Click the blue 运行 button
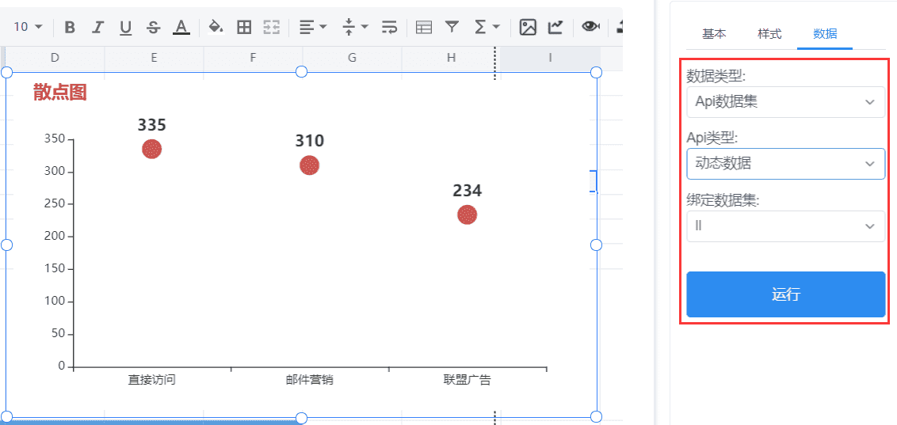Screen dimensions: 897x425 point(785,294)
